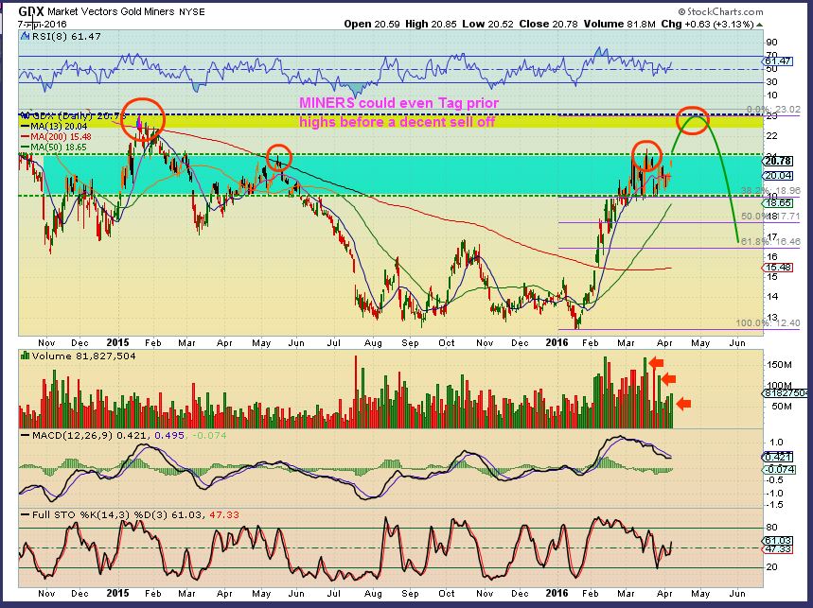
Task: Click the 61.03 stochastic value tag
Action: (778, 540)
